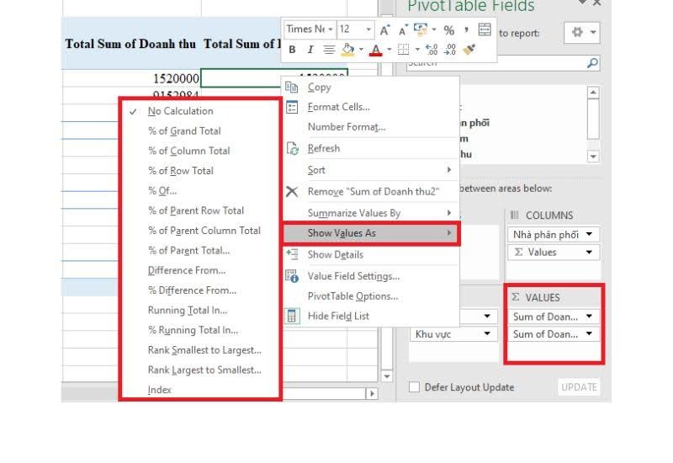The height and width of the screenshot is (463, 673).
Task: Click Increase Font Size icon
Action: pyautogui.click(x=384, y=29)
